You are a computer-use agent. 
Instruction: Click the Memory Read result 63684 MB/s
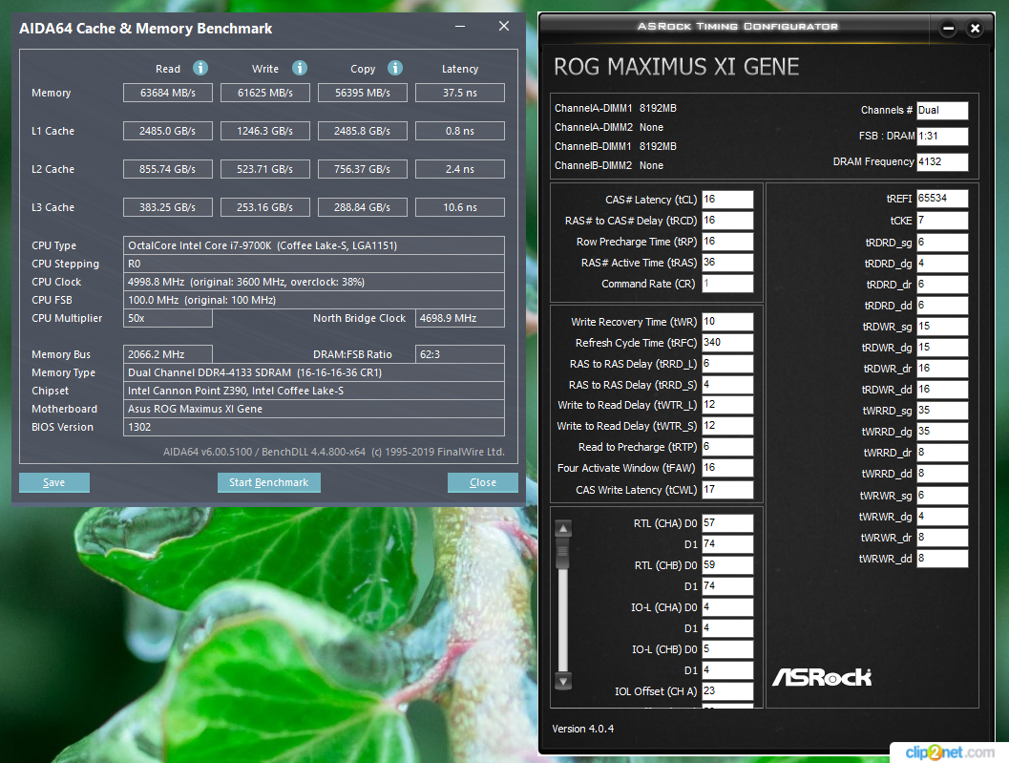click(167, 93)
